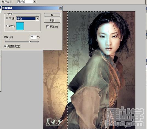Select the 颜色 radio button
This screenshot has width=147, height=129.
coord(7,26)
